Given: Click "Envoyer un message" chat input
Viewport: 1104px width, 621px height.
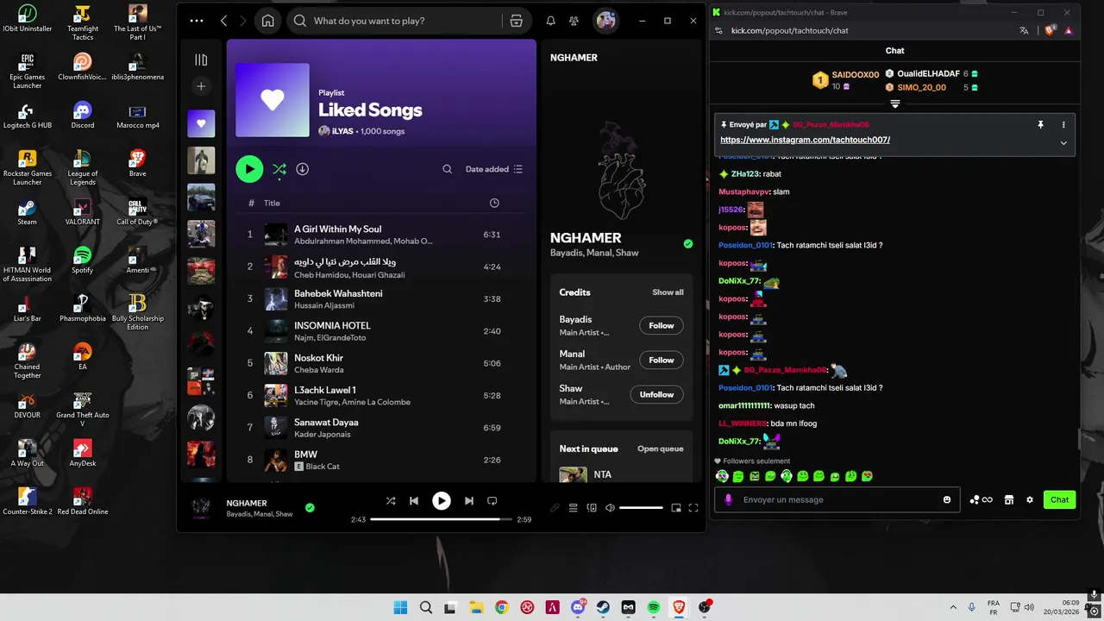Looking at the screenshot, I should coord(835,499).
